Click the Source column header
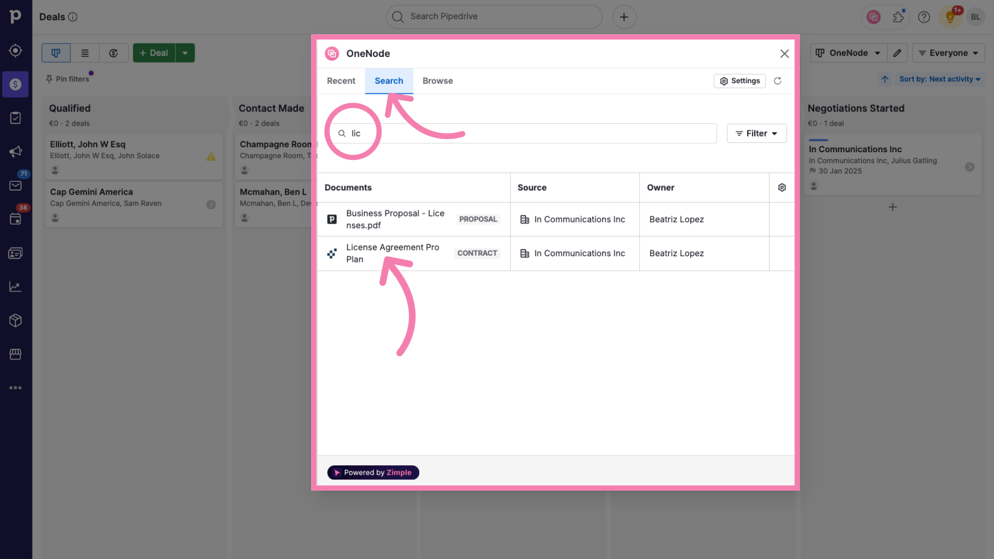The width and height of the screenshot is (994, 559). (x=532, y=187)
